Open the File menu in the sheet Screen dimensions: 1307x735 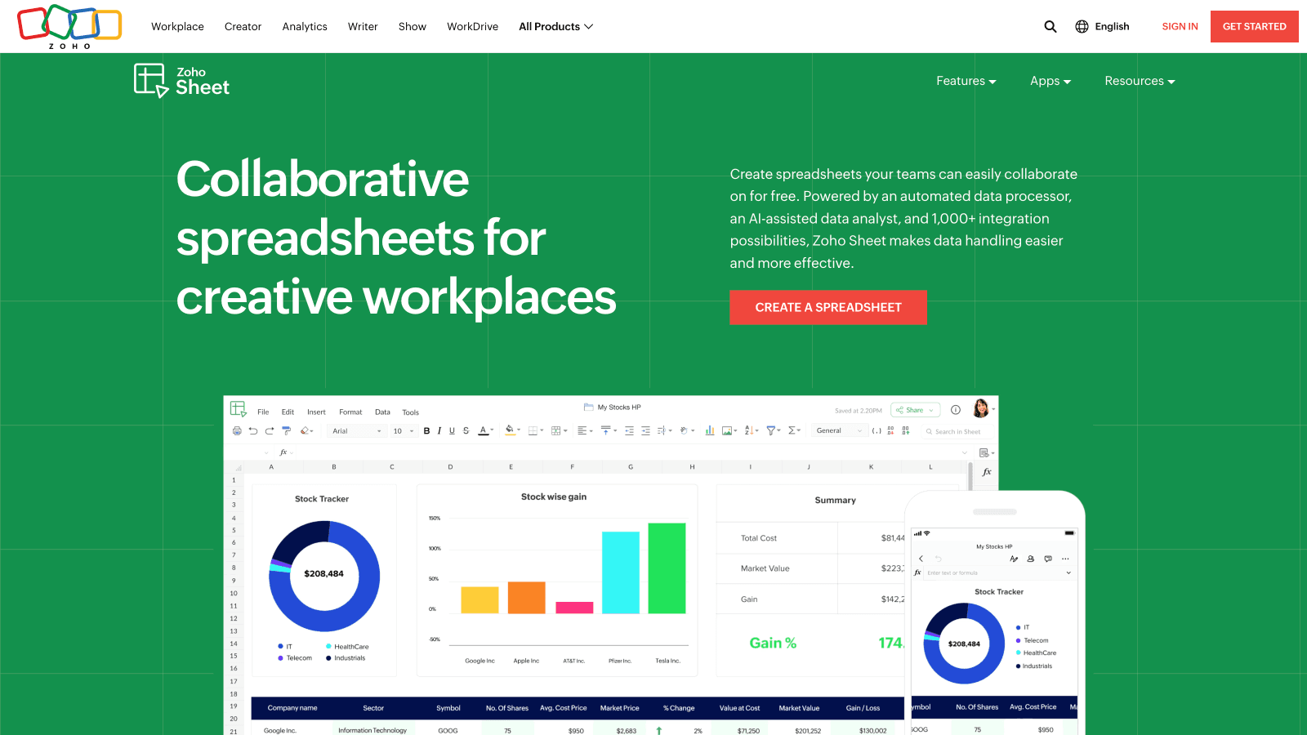click(x=263, y=412)
